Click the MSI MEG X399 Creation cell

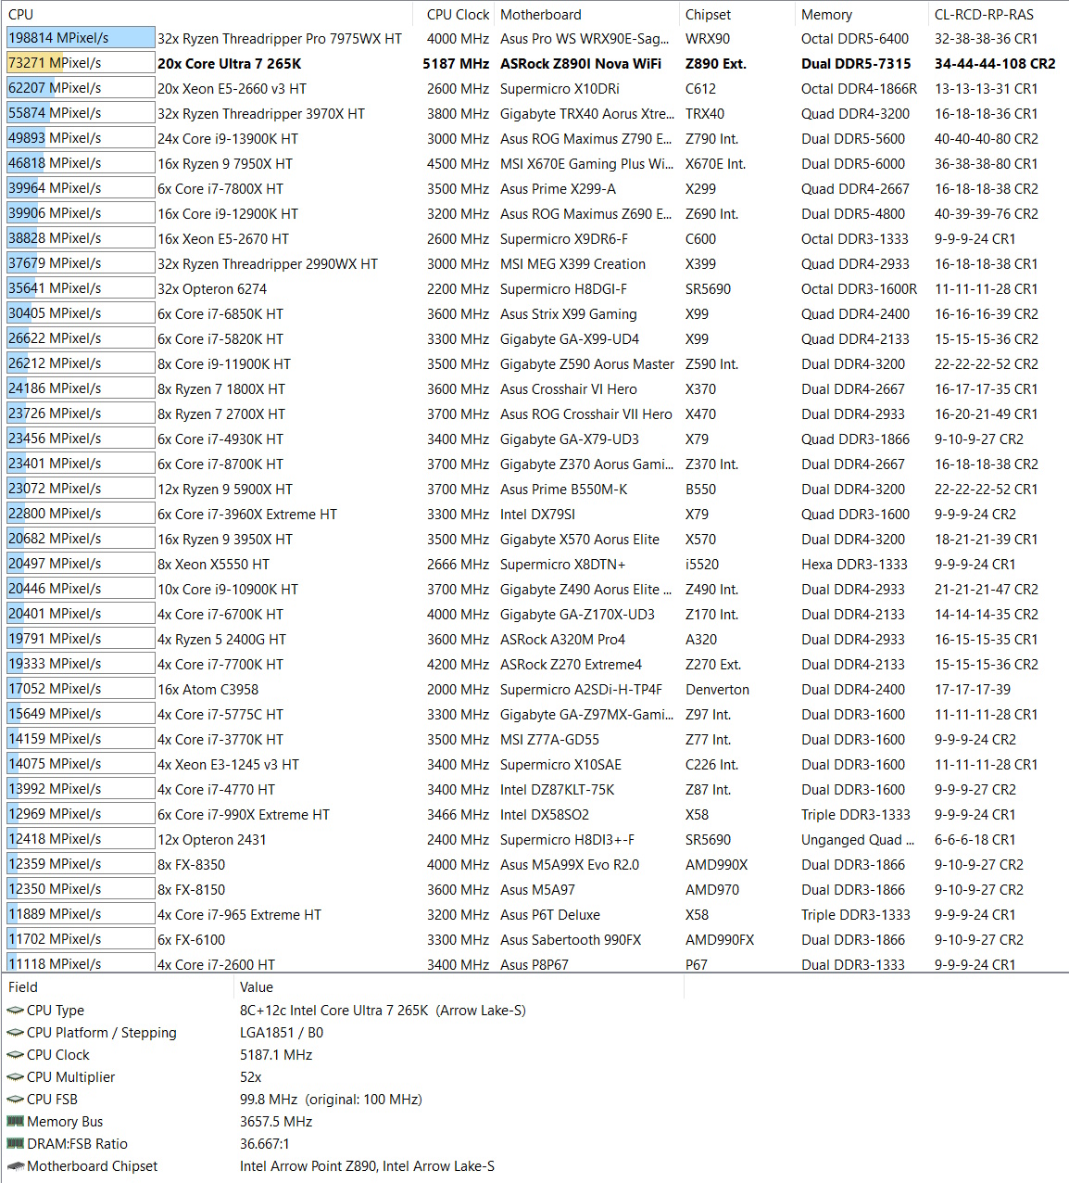572,264
